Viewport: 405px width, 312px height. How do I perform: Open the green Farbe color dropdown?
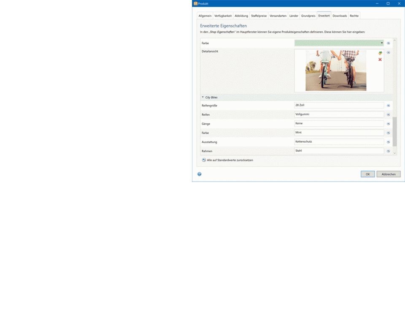pyautogui.click(x=382, y=43)
